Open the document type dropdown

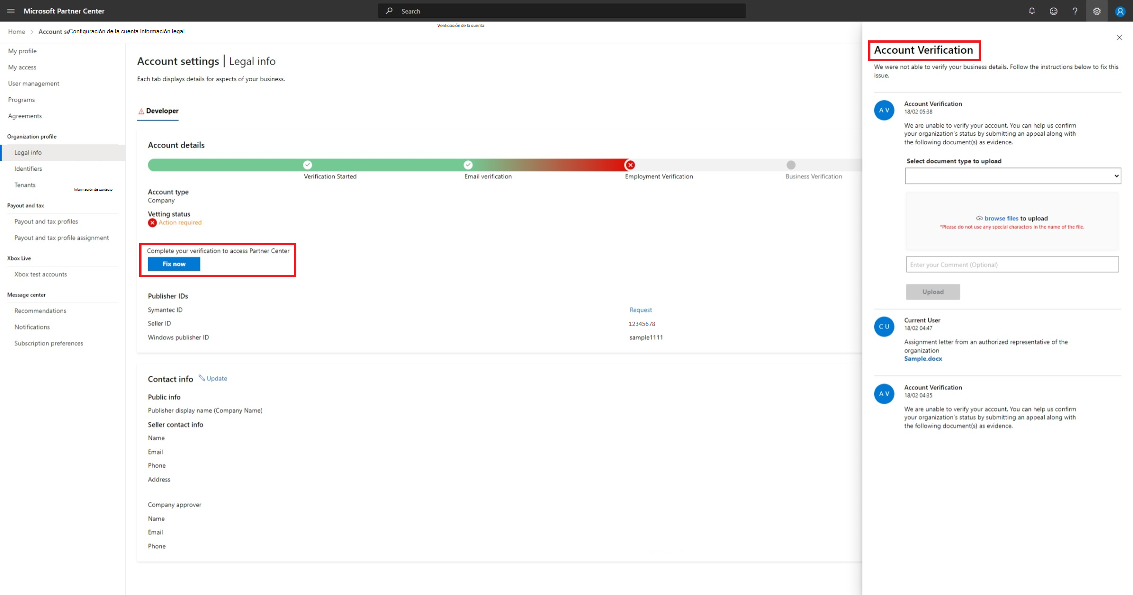coord(1013,176)
